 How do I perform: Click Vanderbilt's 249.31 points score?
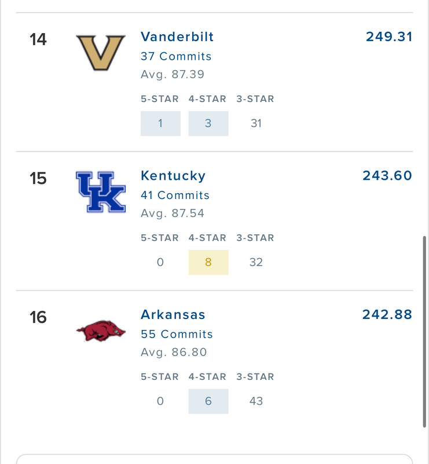coord(389,37)
